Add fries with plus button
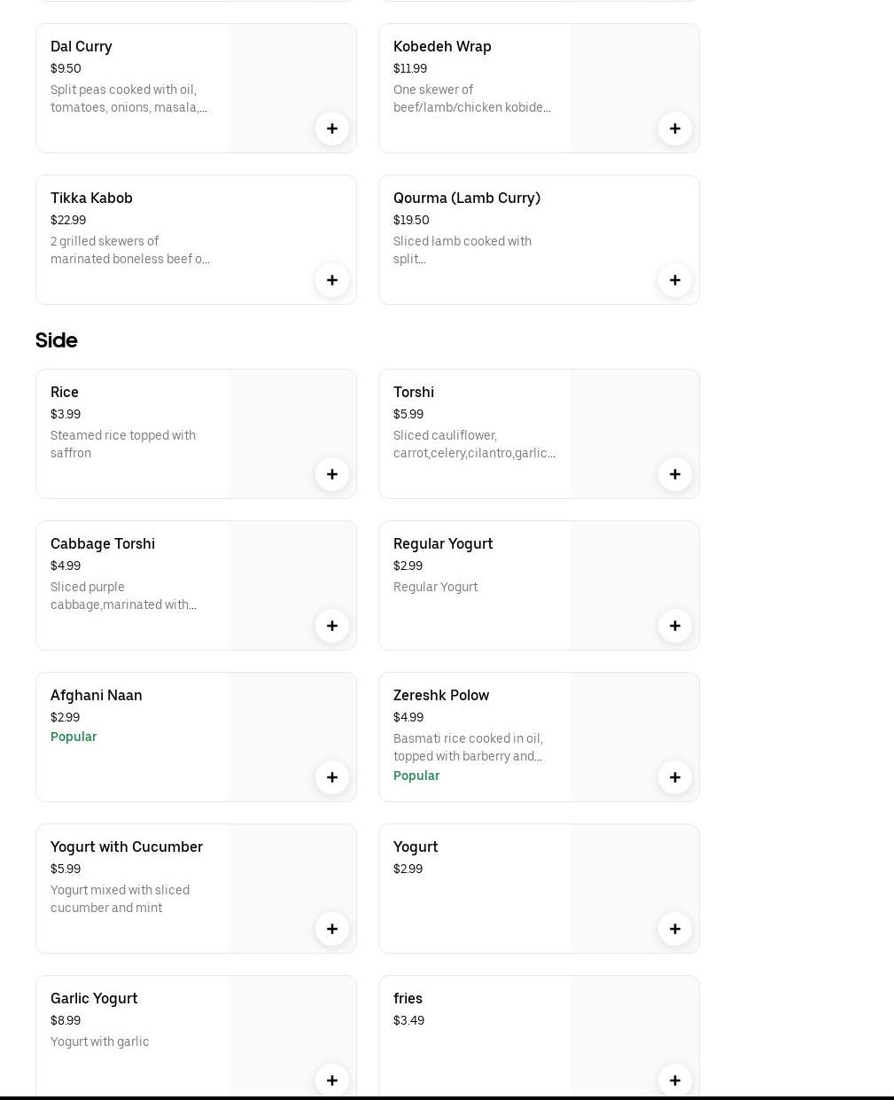 [675, 1080]
